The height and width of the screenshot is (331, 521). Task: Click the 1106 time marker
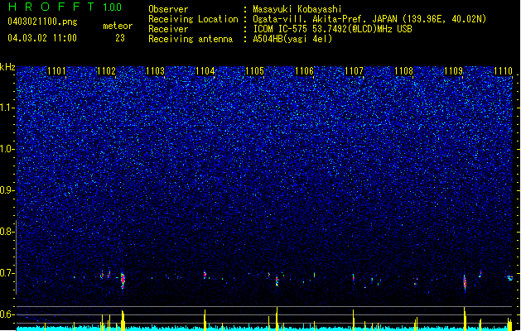[x=304, y=71]
